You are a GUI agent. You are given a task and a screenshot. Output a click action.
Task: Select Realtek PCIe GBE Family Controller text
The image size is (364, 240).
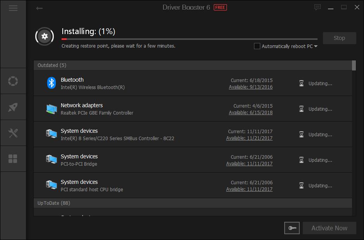point(97,113)
